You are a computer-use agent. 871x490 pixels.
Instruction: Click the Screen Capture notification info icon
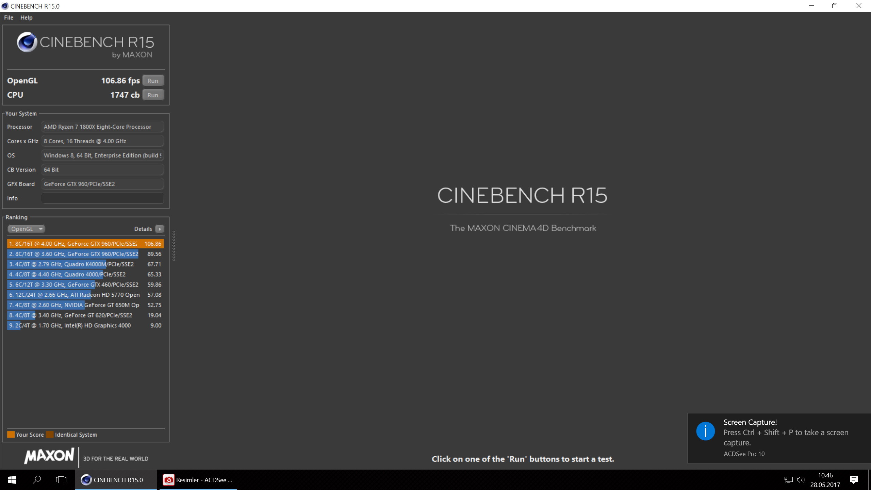[x=705, y=431]
